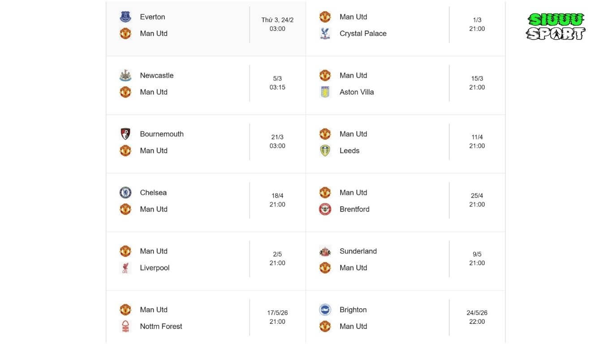Screen dimensions: 612x344
Task: Click the Thứ 3, 24/2 match date
Action: 277,20
